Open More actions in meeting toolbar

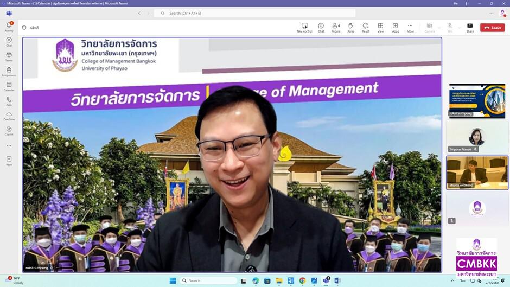[410, 28]
